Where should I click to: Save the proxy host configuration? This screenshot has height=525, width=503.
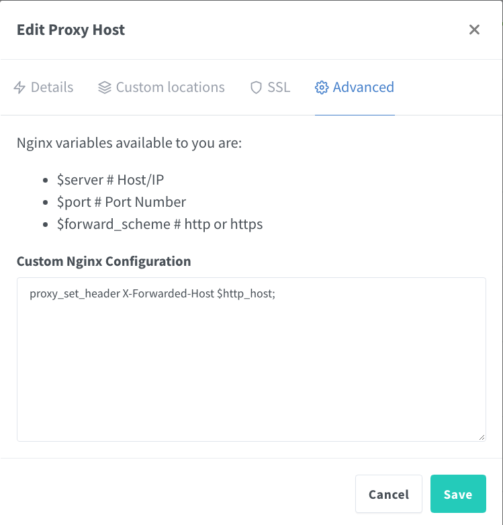[x=457, y=494]
